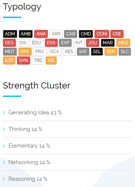Click the red JOU badge

pos(93,43)
